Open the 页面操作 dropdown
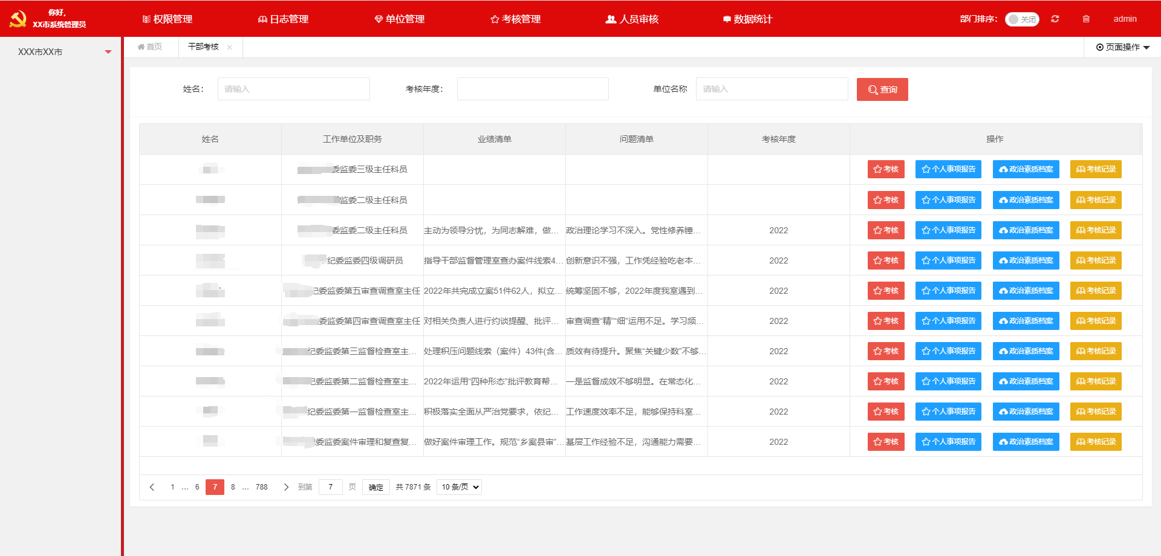Image resolution: width=1161 pixels, height=556 pixels. (x=1122, y=47)
